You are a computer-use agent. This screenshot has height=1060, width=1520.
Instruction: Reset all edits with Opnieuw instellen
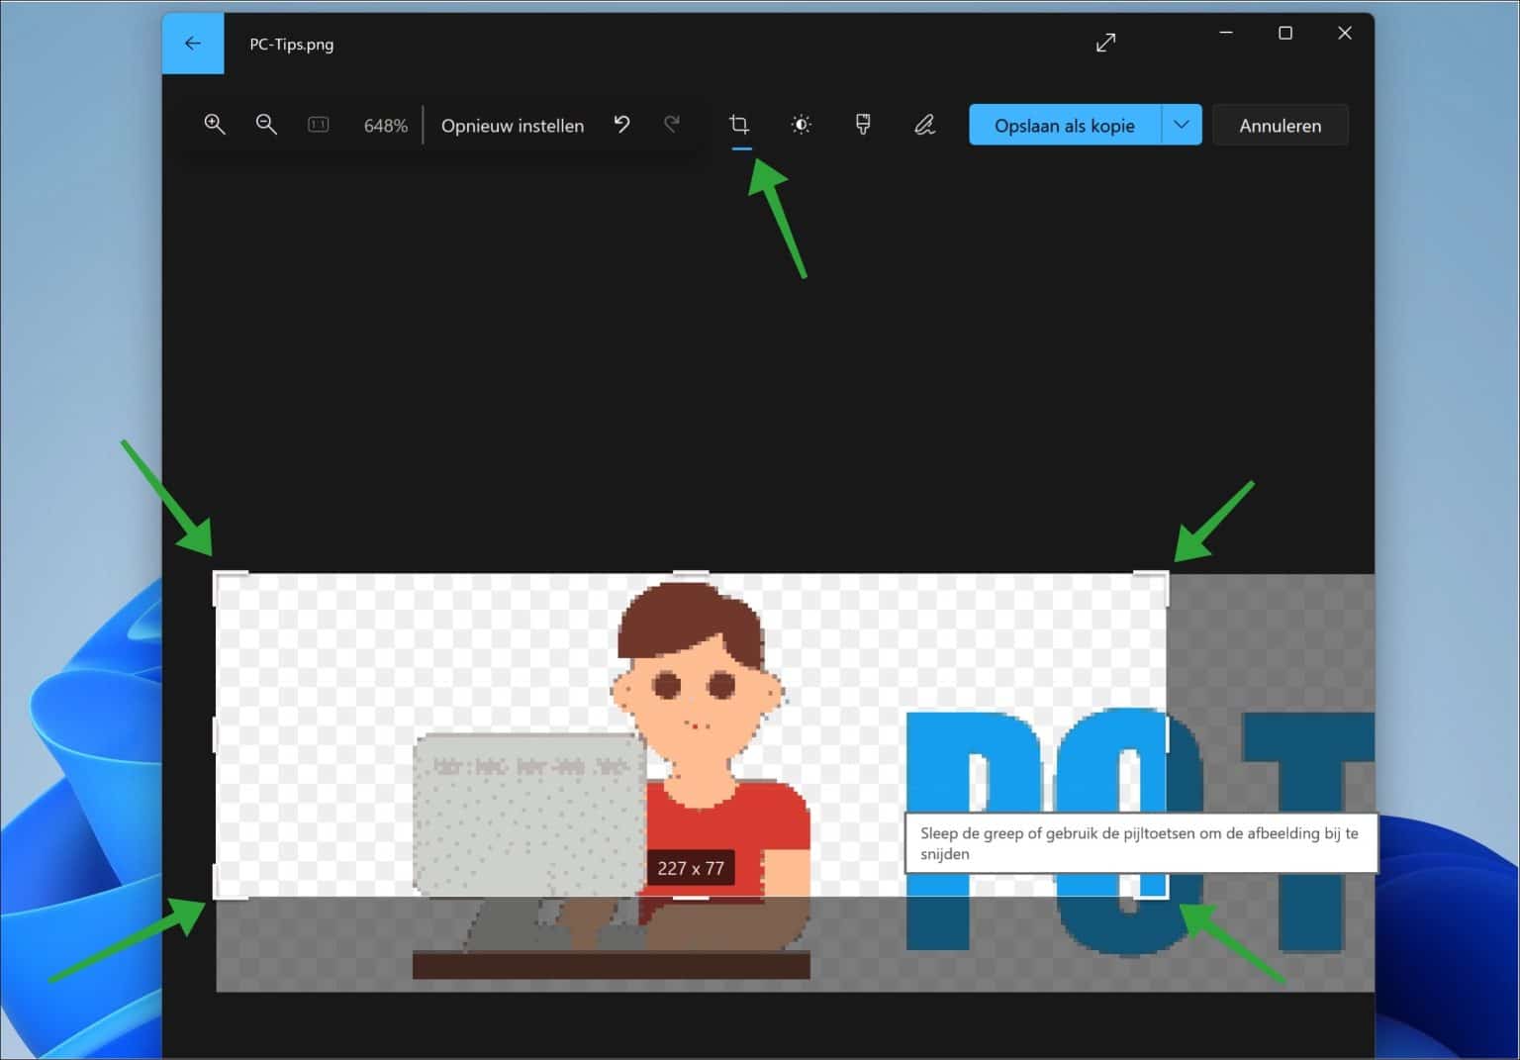coord(513,125)
